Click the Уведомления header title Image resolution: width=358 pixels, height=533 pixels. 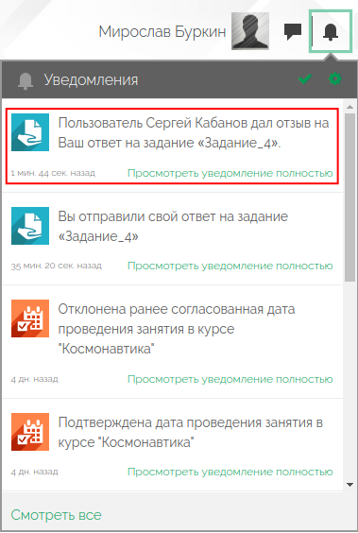91,80
